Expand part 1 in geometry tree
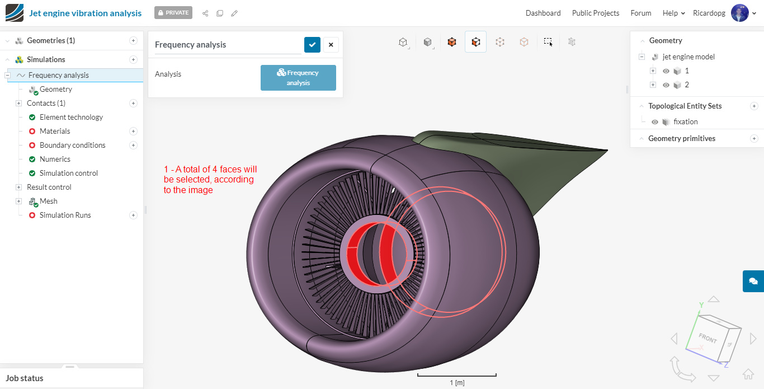 click(x=653, y=71)
